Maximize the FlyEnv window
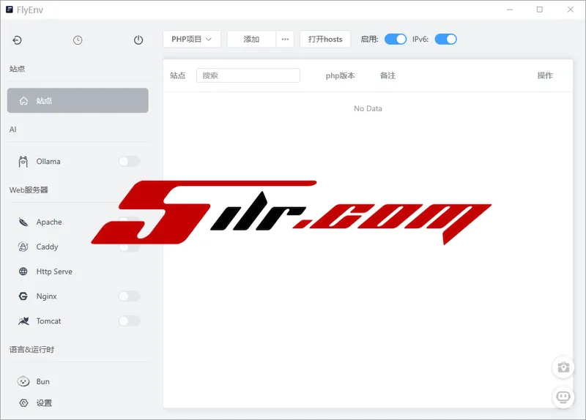This screenshot has width=586, height=420. click(540, 10)
